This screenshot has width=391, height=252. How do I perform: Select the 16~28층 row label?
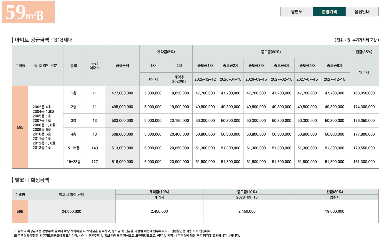[x=74, y=162]
